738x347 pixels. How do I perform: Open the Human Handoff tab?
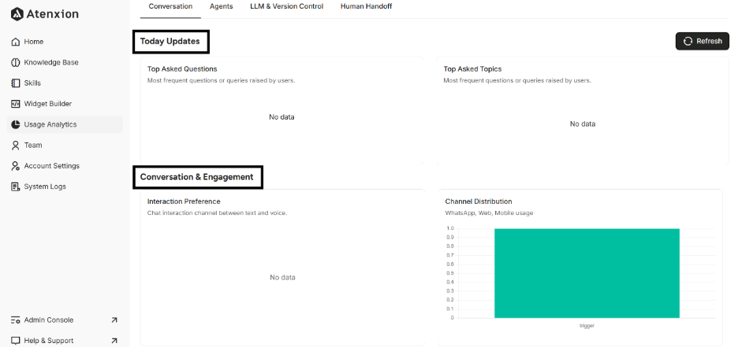click(x=366, y=6)
